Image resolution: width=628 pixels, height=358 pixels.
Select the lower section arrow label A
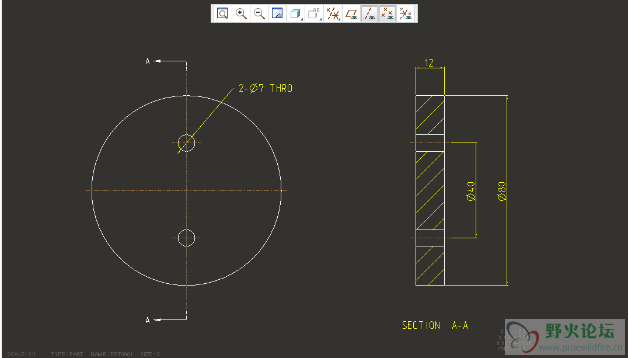(148, 320)
